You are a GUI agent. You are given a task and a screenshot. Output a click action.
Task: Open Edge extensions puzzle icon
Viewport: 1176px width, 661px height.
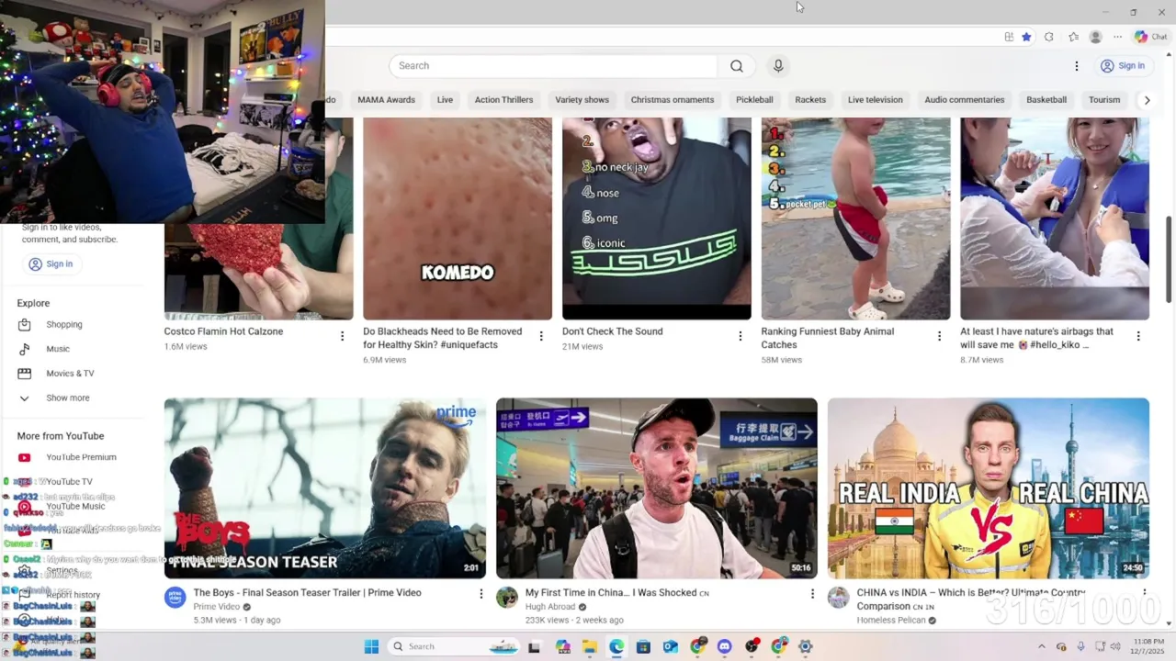tap(1049, 37)
